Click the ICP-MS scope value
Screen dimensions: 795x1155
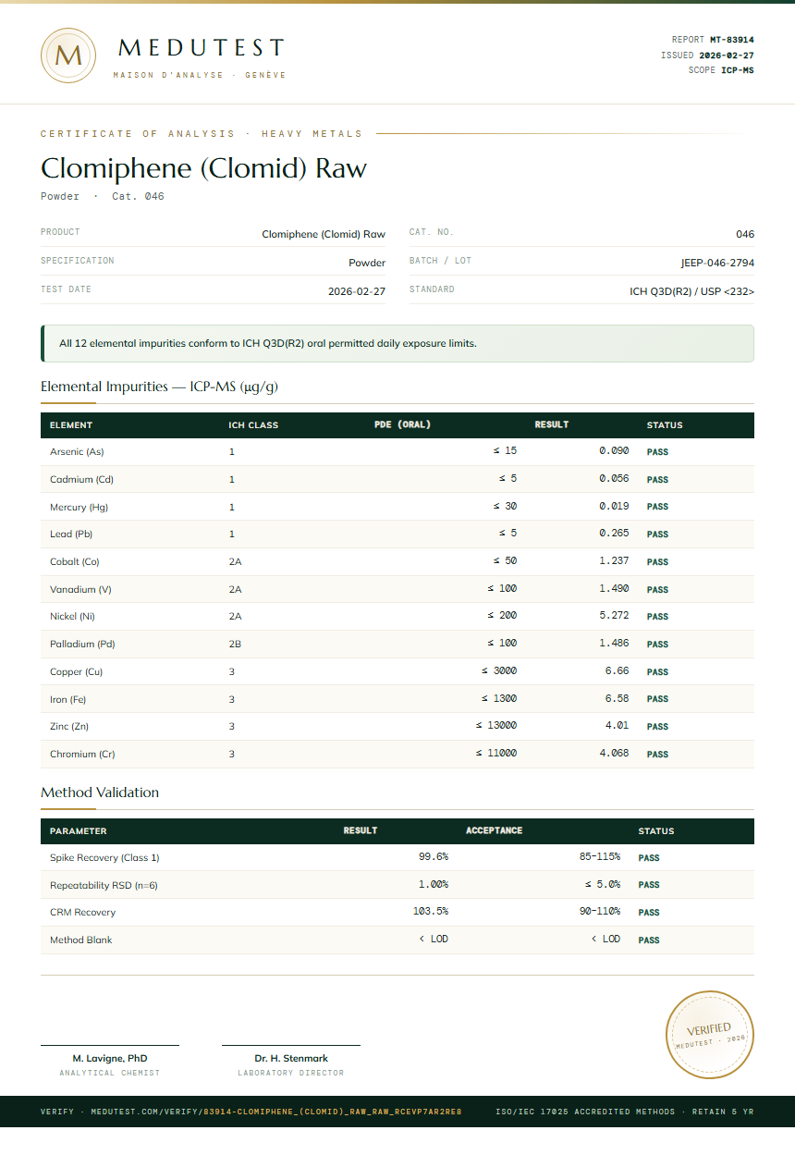[738, 70]
